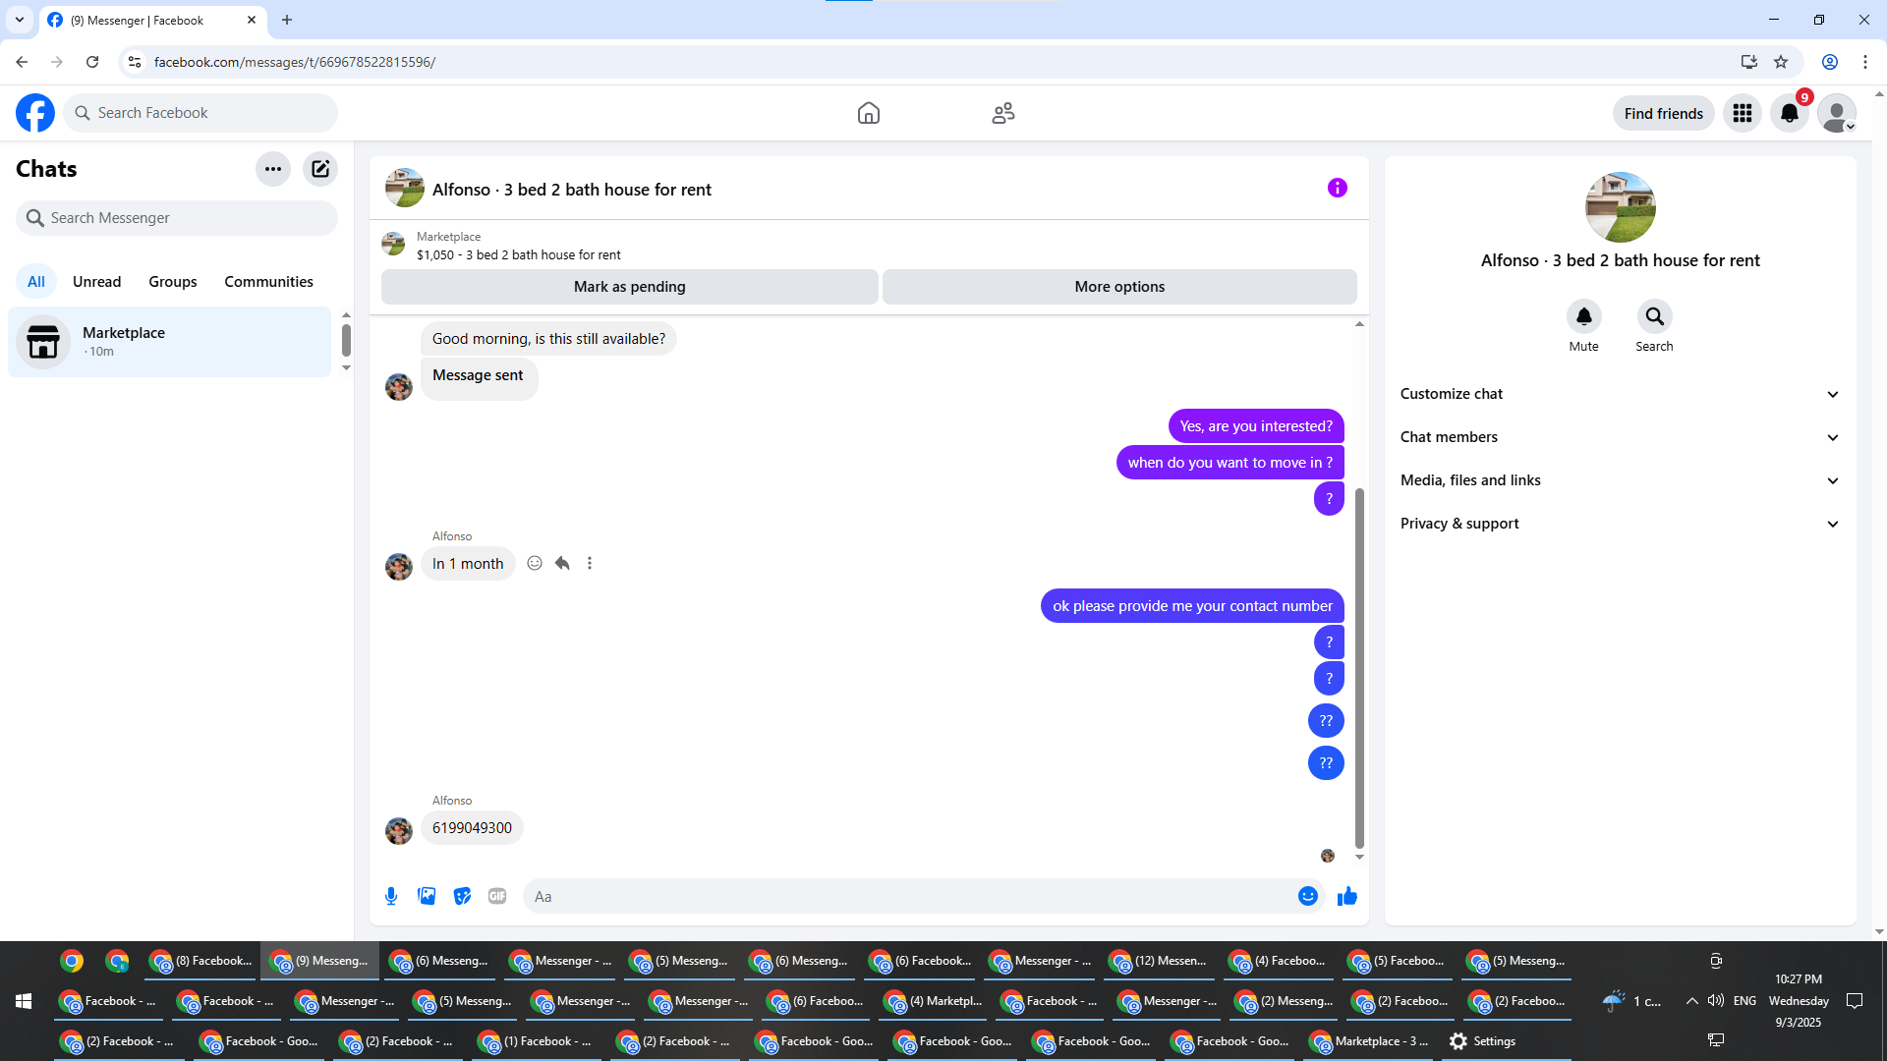Show hidden system tray icons
This screenshot has height=1061, width=1887.
1692,1001
